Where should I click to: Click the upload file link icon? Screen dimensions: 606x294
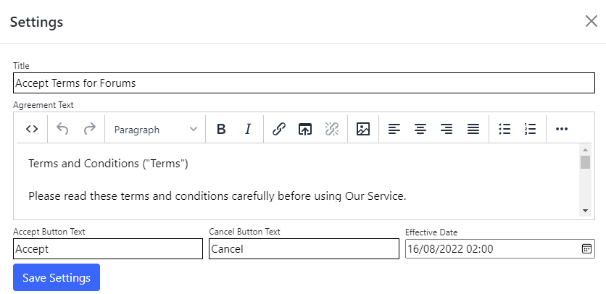click(305, 130)
